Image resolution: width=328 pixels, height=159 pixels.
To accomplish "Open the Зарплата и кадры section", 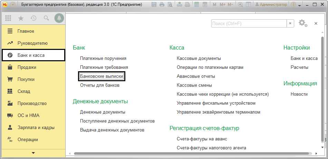I will (36, 128).
